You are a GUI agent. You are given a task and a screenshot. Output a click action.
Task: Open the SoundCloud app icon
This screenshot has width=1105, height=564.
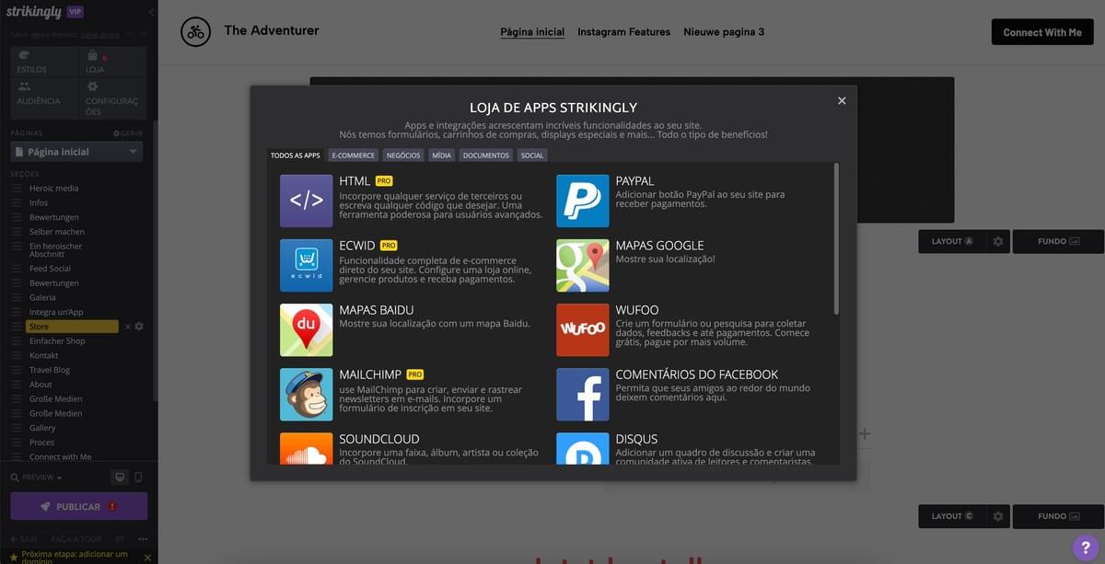(306, 448)
